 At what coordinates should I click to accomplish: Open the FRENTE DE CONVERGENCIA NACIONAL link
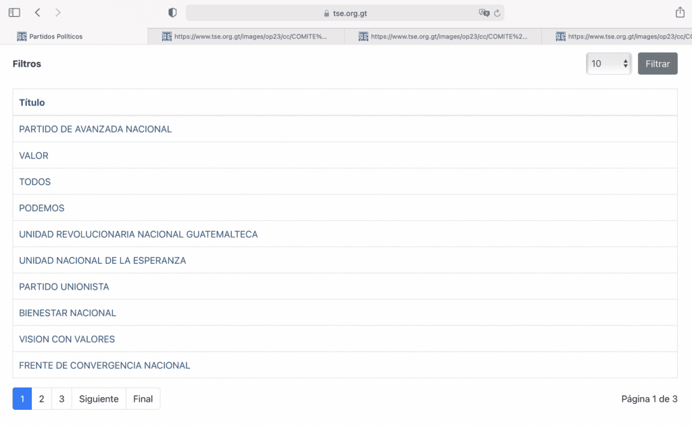(x=105, y=365)
